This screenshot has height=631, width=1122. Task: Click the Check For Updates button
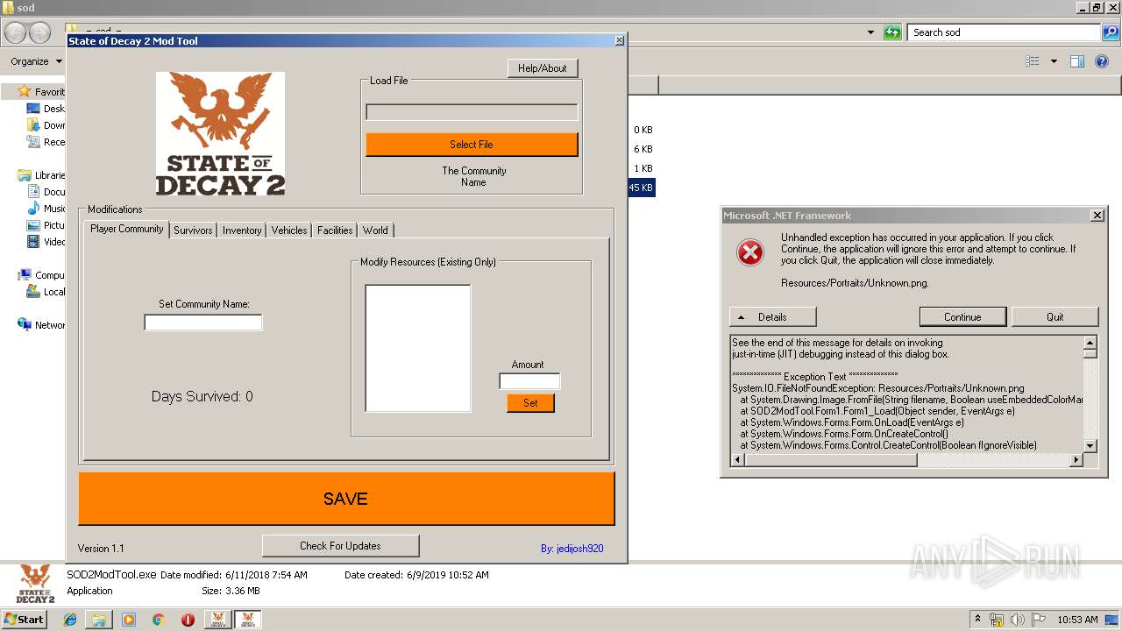pos(340,546)
